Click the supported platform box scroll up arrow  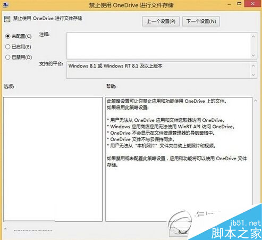[253, 66]
